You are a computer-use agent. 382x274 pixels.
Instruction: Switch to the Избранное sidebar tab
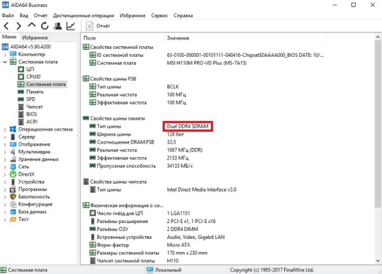35,38
